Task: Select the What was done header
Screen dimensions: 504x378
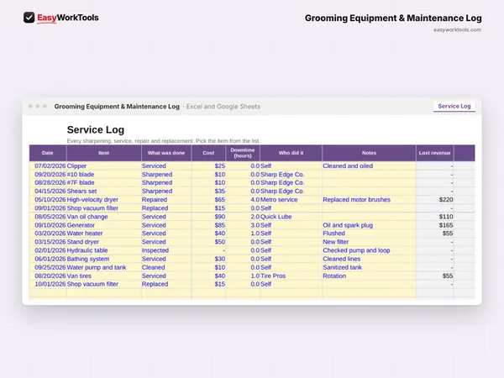Action: pyautogui.click(x=166, y=153)
